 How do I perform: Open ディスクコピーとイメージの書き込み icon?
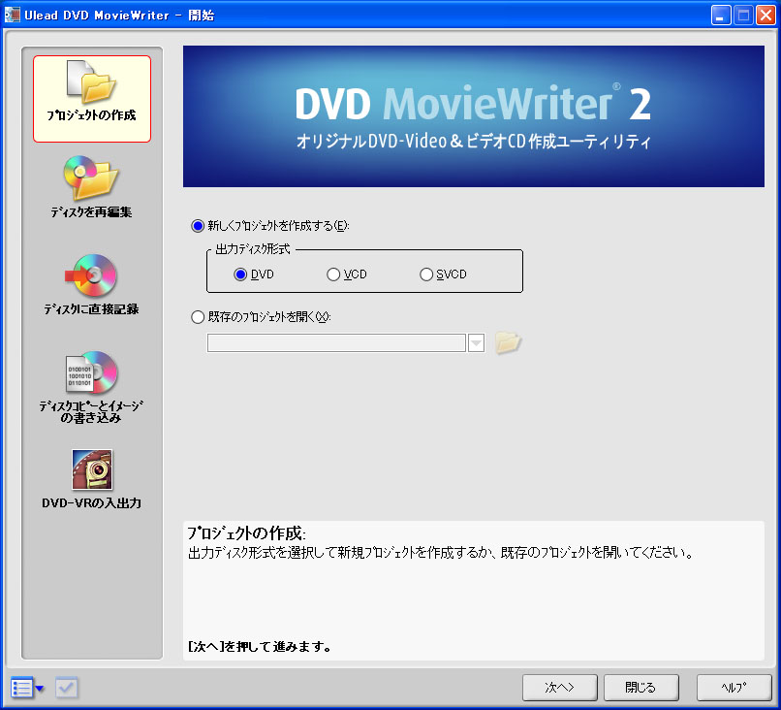tap(91, 371)
